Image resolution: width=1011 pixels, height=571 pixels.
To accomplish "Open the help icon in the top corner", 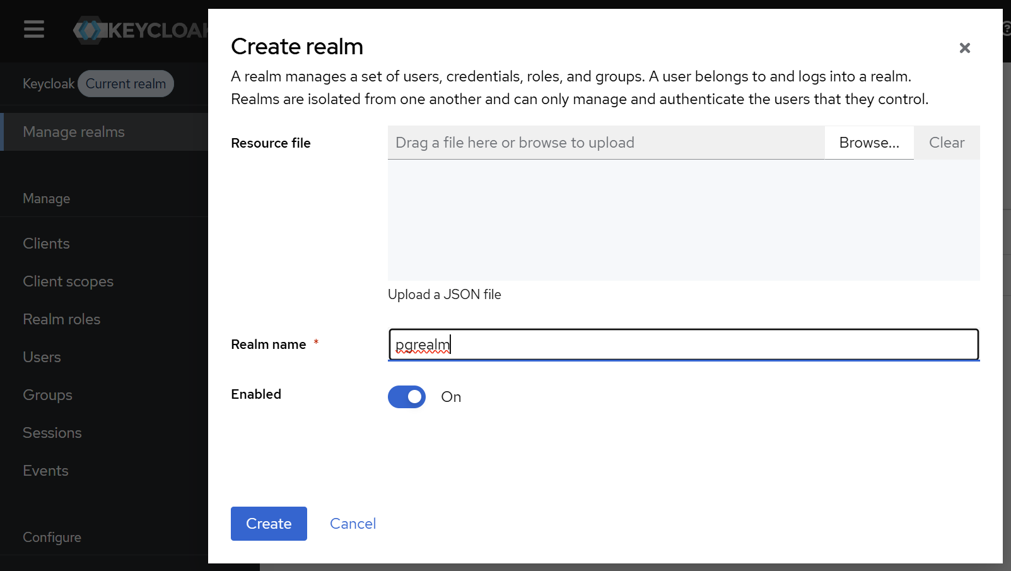I will [1006, 29].
